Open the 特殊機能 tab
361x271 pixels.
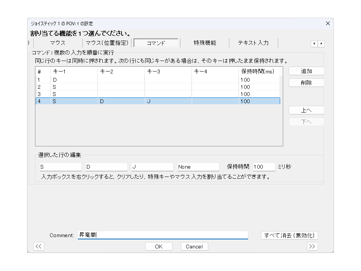tap(205, 43)
